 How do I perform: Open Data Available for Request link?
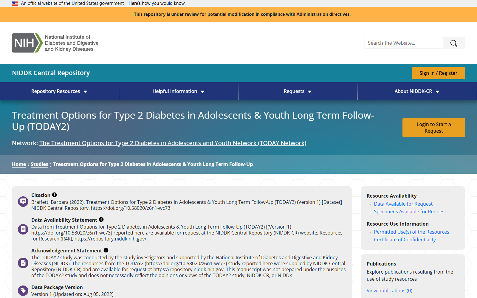coord(403,204)
